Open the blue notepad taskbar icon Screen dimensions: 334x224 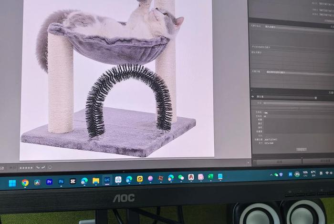tap(220, 176)
